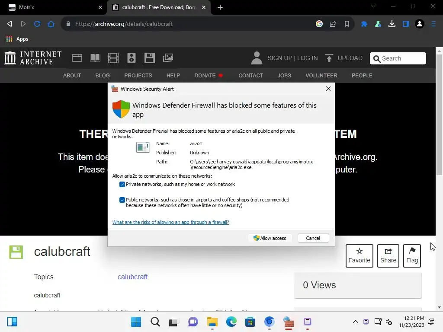
Task: Open the browser home page icon
Action: click(51, 24)
